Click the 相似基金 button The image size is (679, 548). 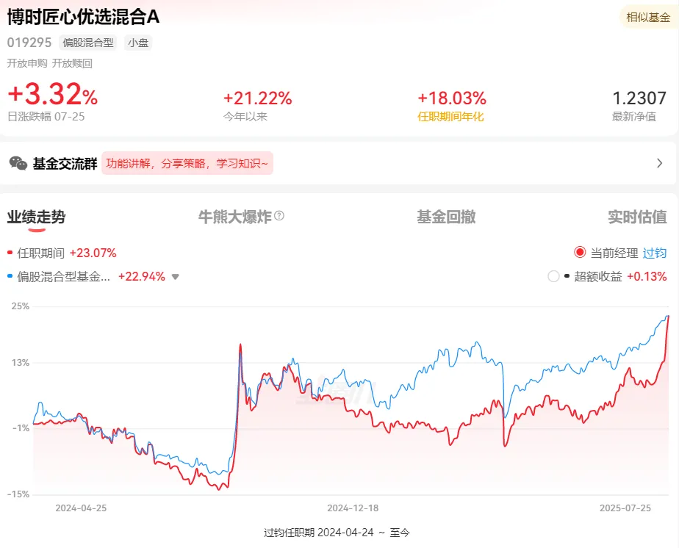[647, 17]
